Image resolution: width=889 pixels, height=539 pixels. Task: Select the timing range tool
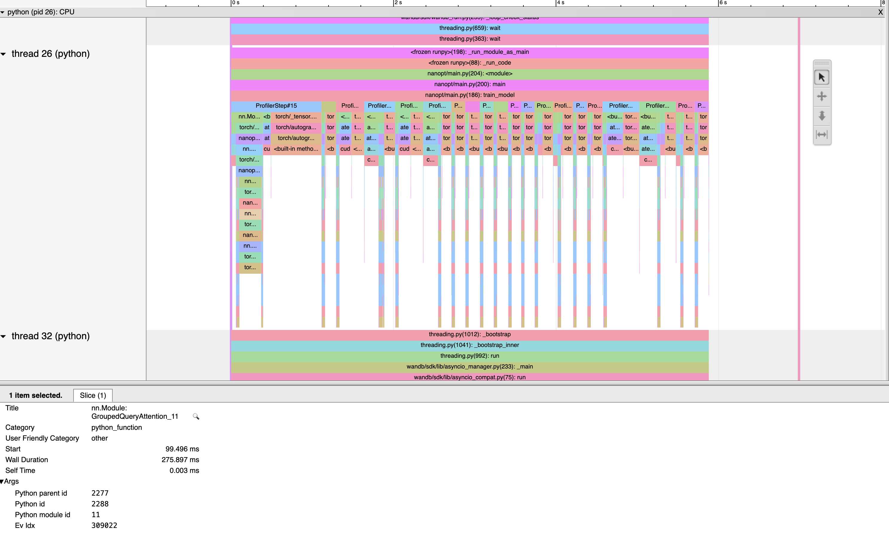click(x=821, y=135)
